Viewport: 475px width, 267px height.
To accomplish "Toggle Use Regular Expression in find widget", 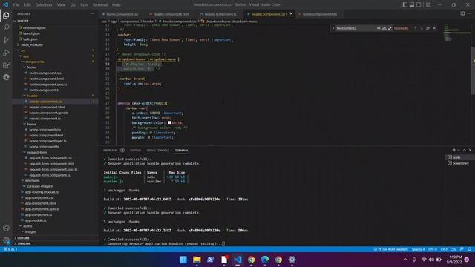I will (x=390, y=28).
